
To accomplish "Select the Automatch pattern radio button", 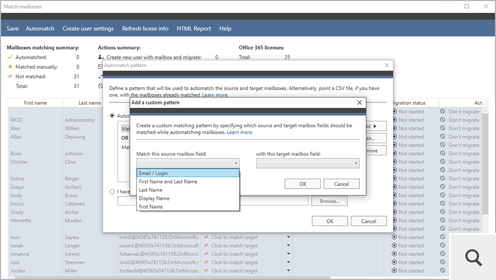I will coord(112,116).
